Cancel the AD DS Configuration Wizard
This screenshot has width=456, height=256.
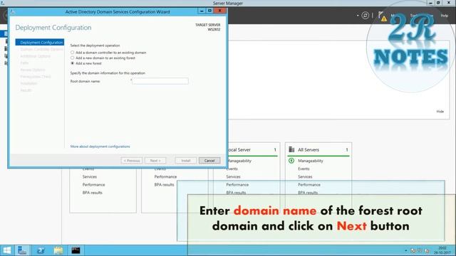209,161
